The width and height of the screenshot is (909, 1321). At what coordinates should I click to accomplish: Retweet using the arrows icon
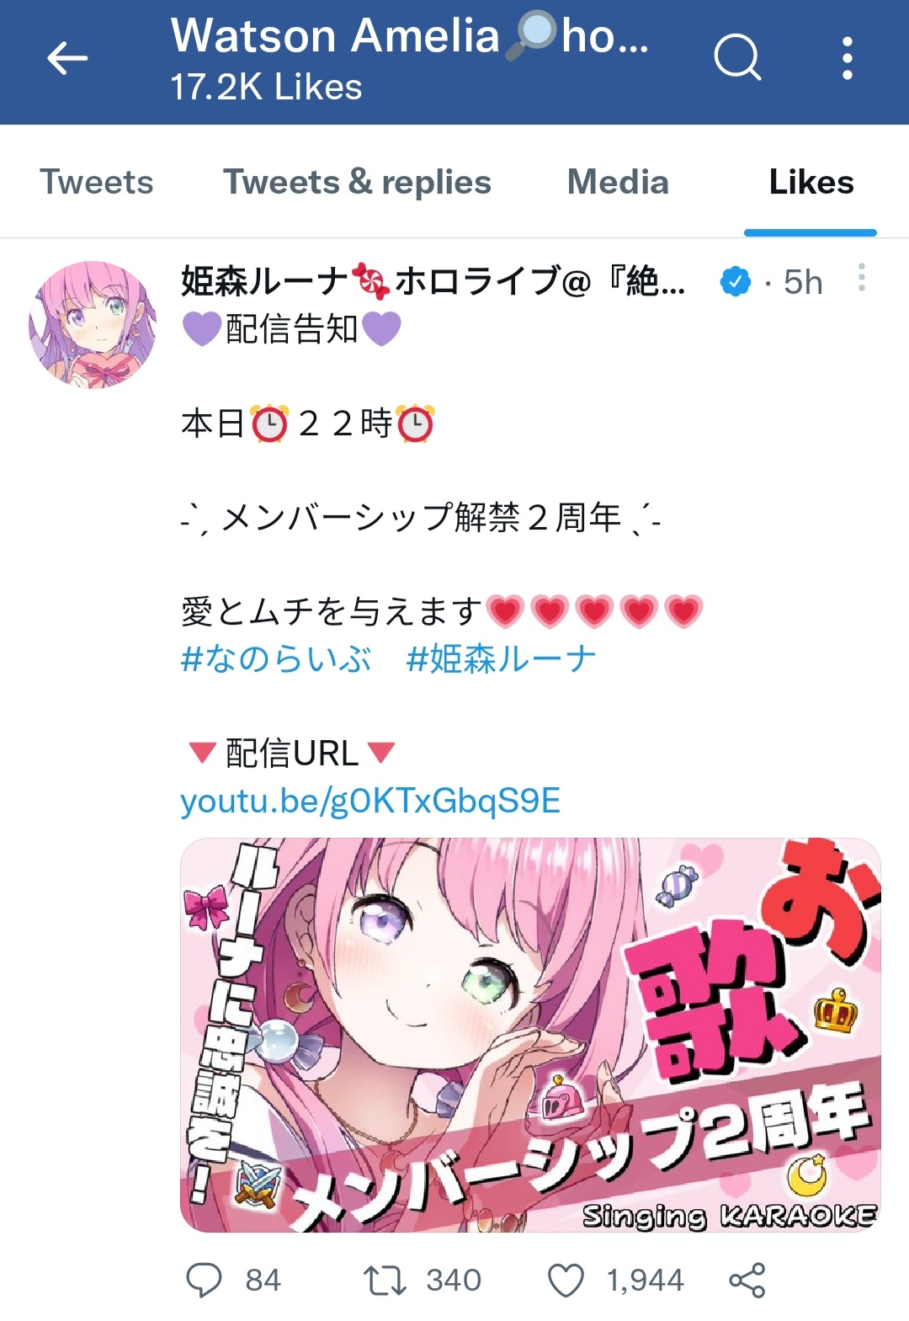point(385,1281)
